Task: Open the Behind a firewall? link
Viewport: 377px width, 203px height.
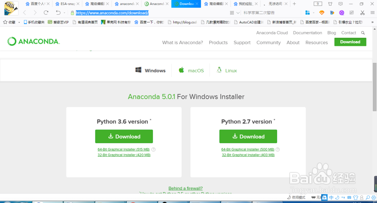Action: [185, 188]
